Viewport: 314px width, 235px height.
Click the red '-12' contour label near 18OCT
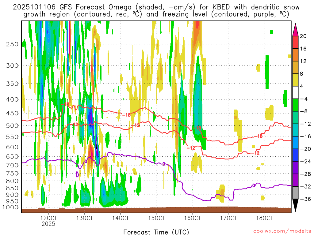coord(255,153)
